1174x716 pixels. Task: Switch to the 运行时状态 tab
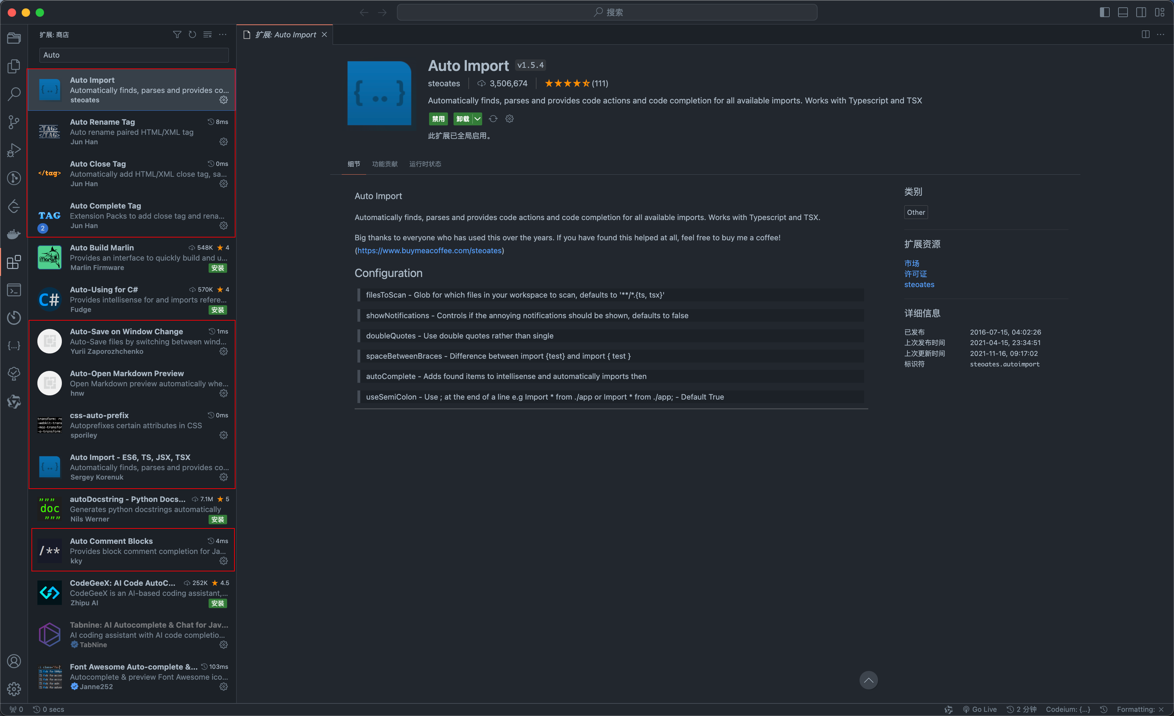tap(425, 164)
